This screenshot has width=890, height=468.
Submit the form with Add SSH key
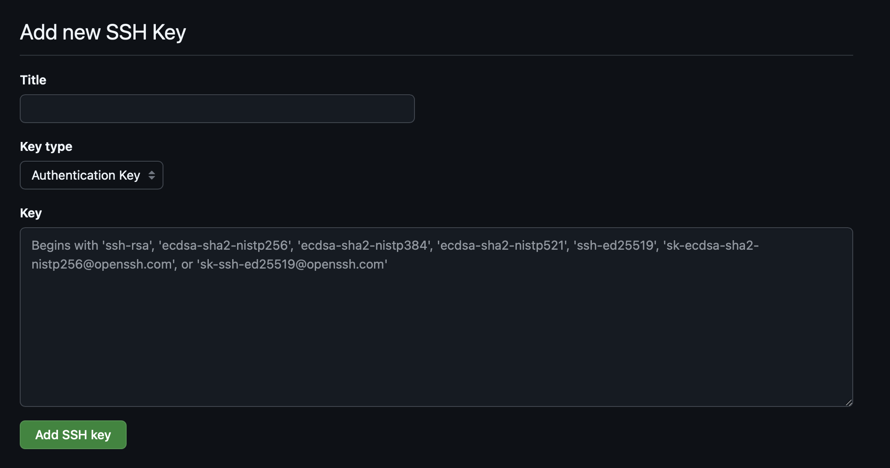click(73, 435)
